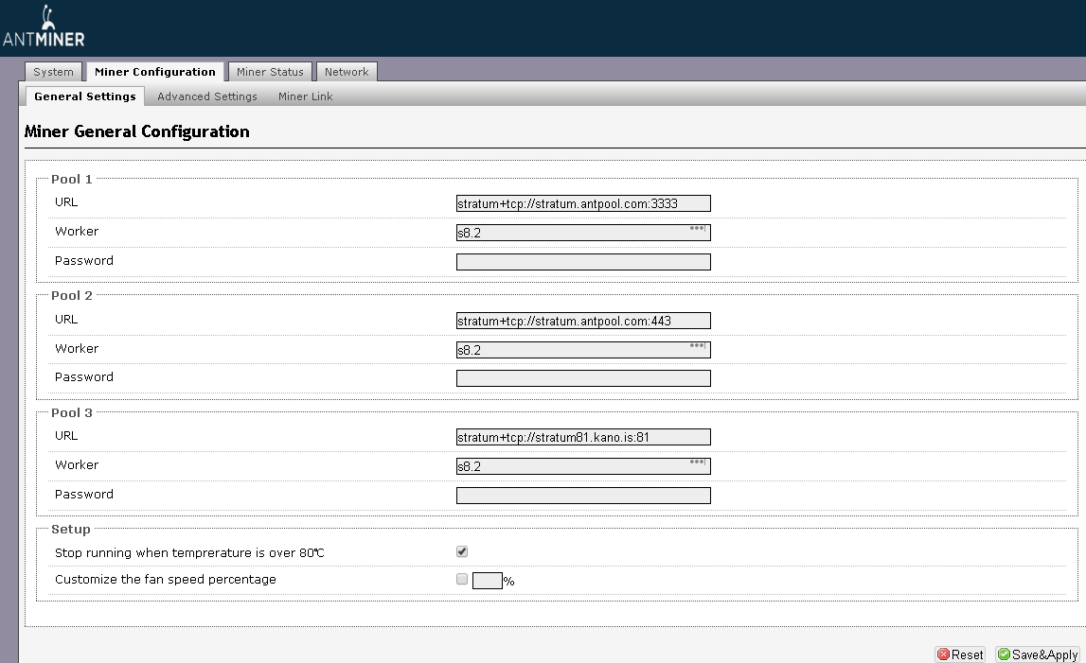Open the Miner Link subtab
1086x663 pixels.
pyautogui.click(x=306, y=96)
